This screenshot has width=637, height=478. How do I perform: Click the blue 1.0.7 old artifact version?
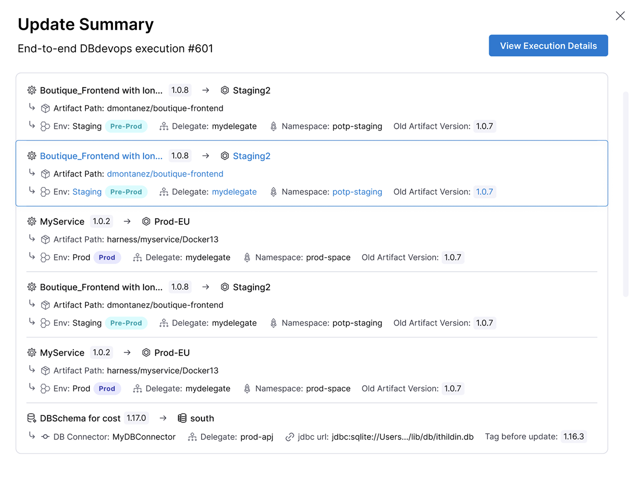coord(484,192)
